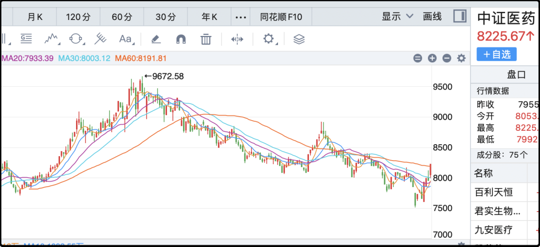Toggle the horizontal measure alignment tool
Image resolution: width=540 pixels, height=247 pixels.
coord(237,39)
